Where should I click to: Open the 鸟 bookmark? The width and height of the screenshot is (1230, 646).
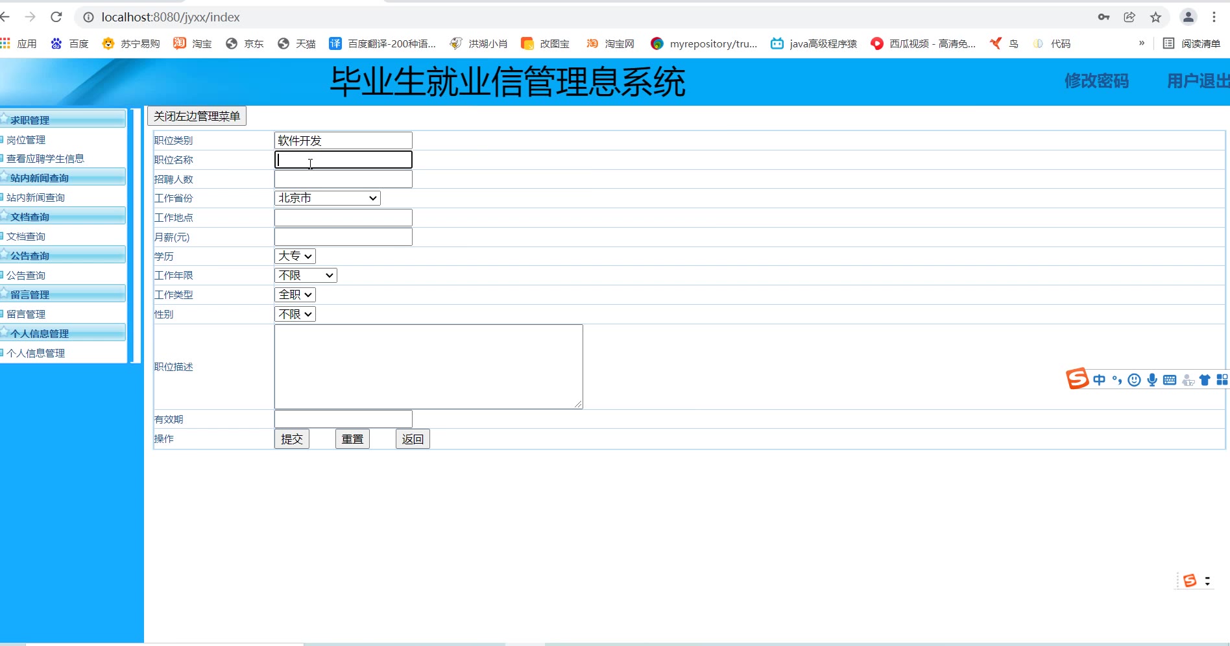click(x=1004, y=43)
